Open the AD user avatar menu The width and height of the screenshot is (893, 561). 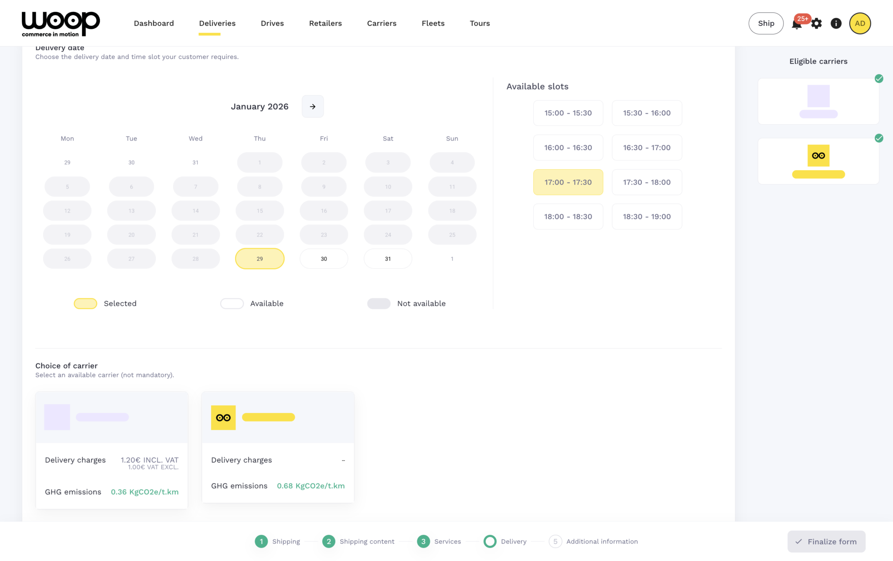click(860, 24)
